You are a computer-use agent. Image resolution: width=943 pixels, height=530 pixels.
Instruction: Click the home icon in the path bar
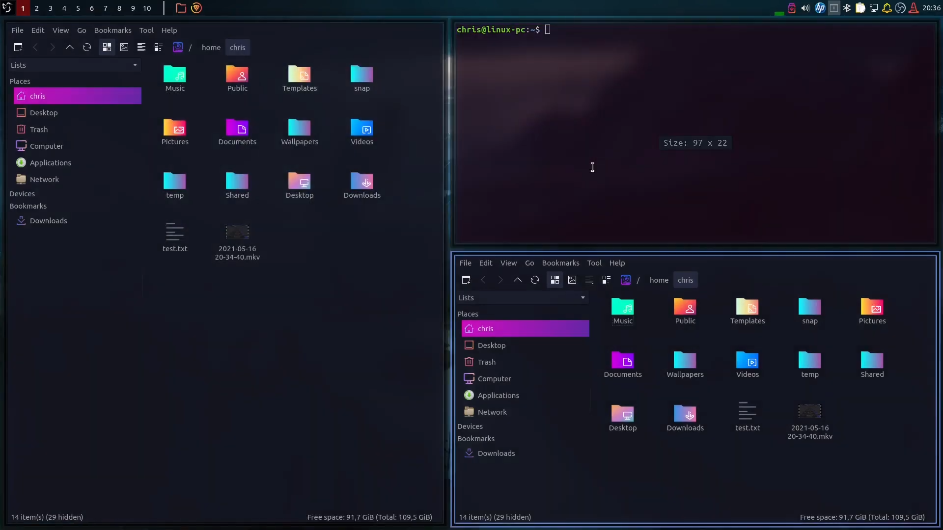point(178,47)
